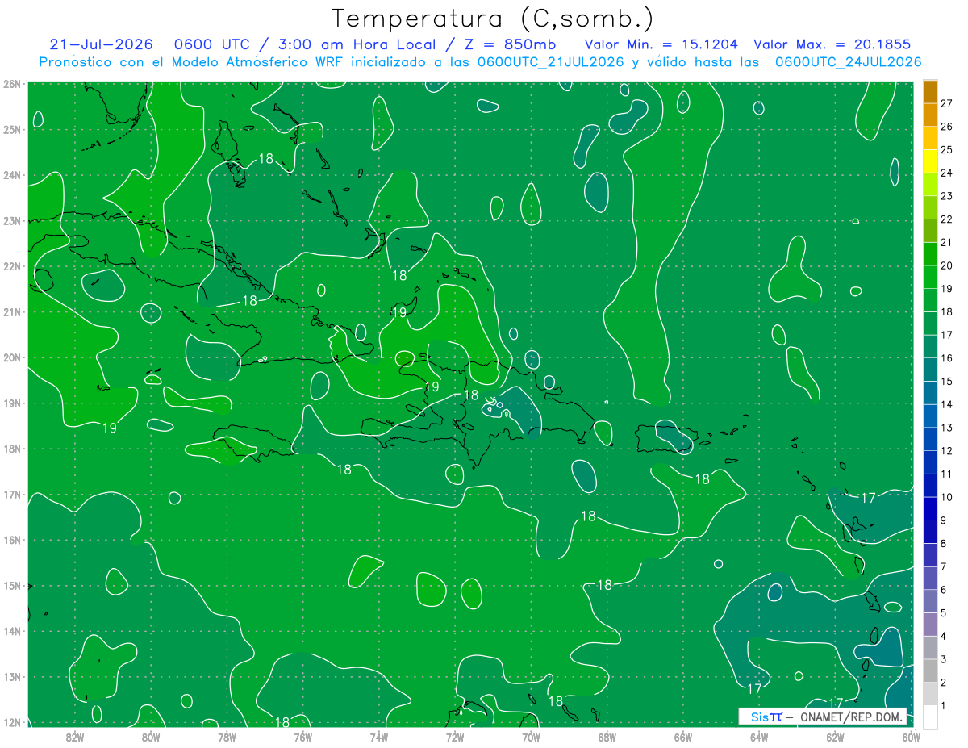This screenshot has height=748, width=968.
Task: Click the colorbar value 21
Action: pyautogui.click(x=946, y=242)
